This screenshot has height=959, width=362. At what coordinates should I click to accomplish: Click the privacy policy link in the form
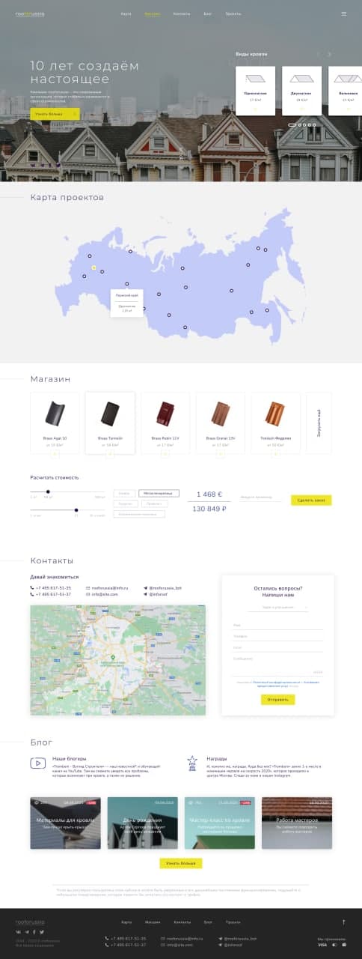tap(277, 683)
